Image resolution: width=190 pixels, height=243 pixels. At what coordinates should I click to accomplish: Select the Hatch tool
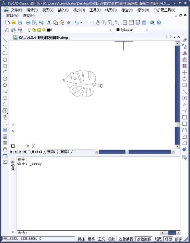[x=5, y=130]
